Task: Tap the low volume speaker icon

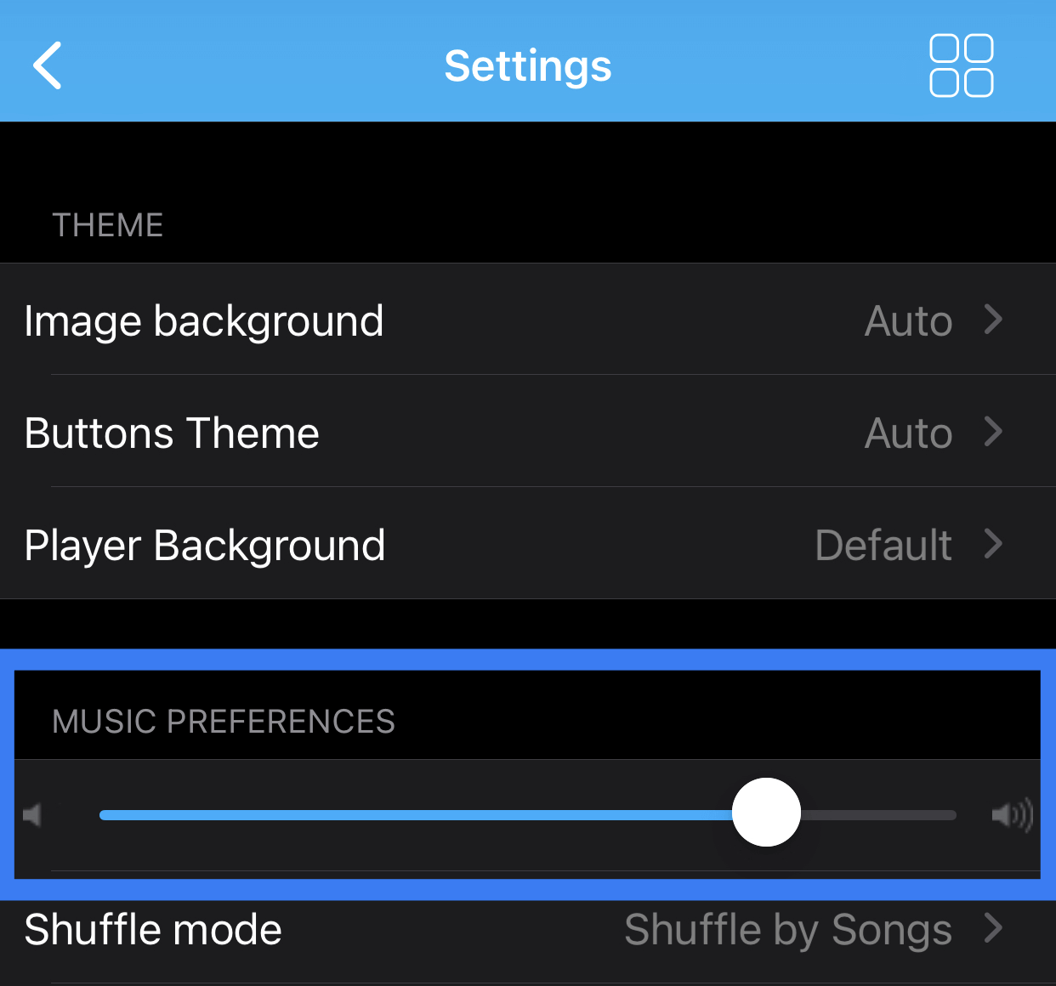Action: (x=32, y=815)
